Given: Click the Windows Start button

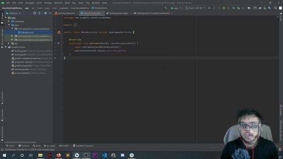Looking at the screenshot, I should (4, 155).
